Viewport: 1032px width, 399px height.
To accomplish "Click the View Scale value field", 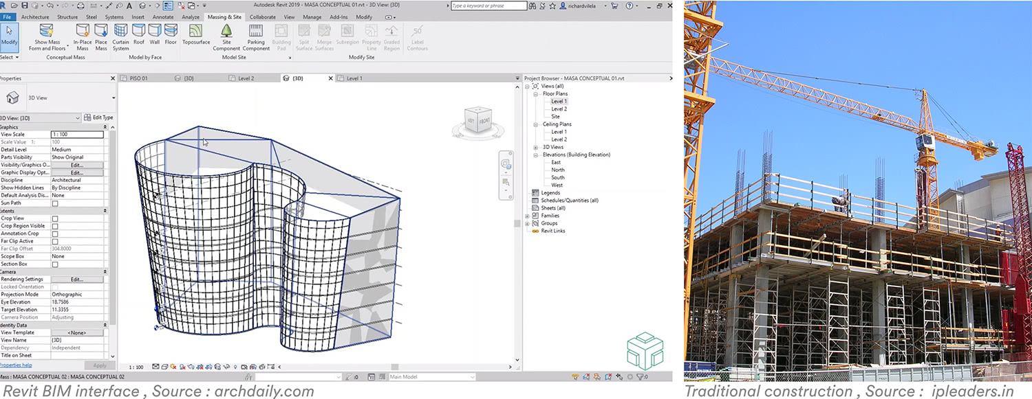I will pyautogui.click(x=76, y=135).
